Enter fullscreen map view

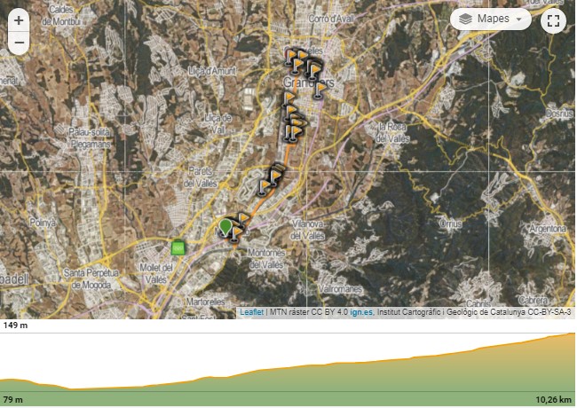(554, 20)
